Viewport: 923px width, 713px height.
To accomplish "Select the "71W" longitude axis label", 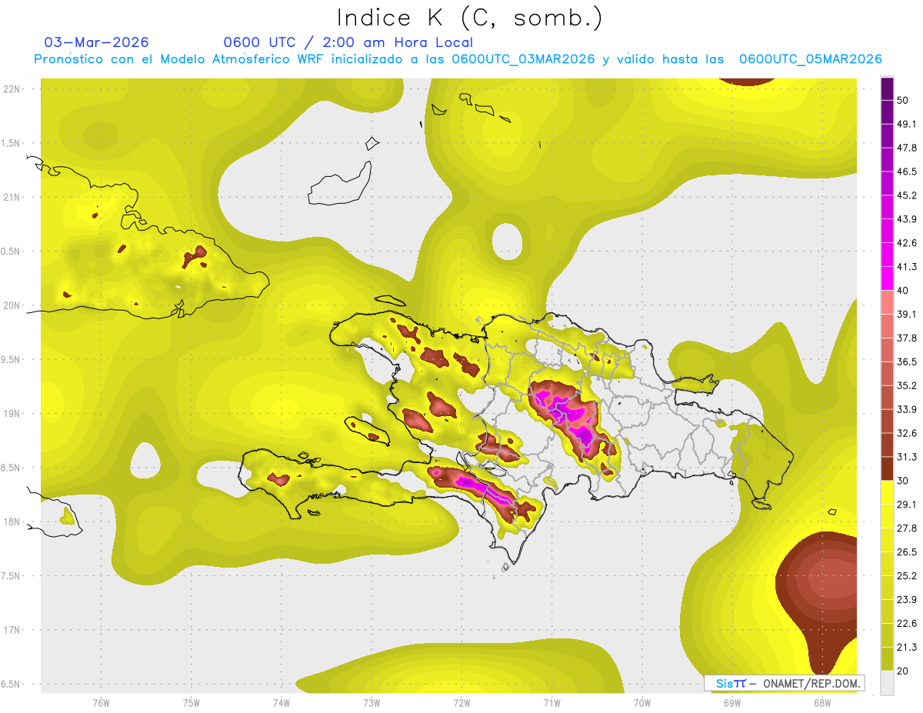I will 551,704.
